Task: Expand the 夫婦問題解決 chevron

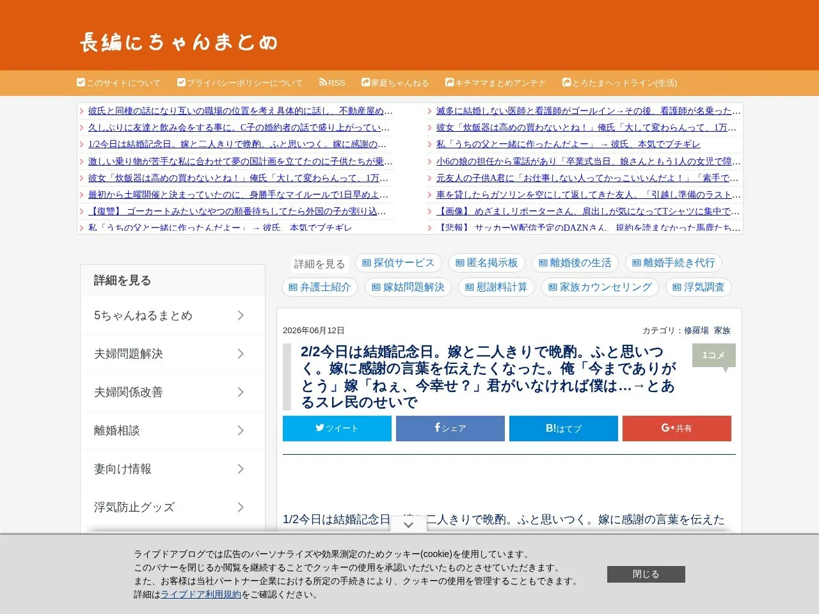Action: pyautogui.click(x=241, y=354)
